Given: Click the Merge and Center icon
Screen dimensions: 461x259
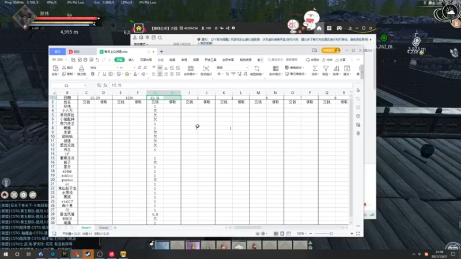Looking at the screenshot, I should point(191,68).
